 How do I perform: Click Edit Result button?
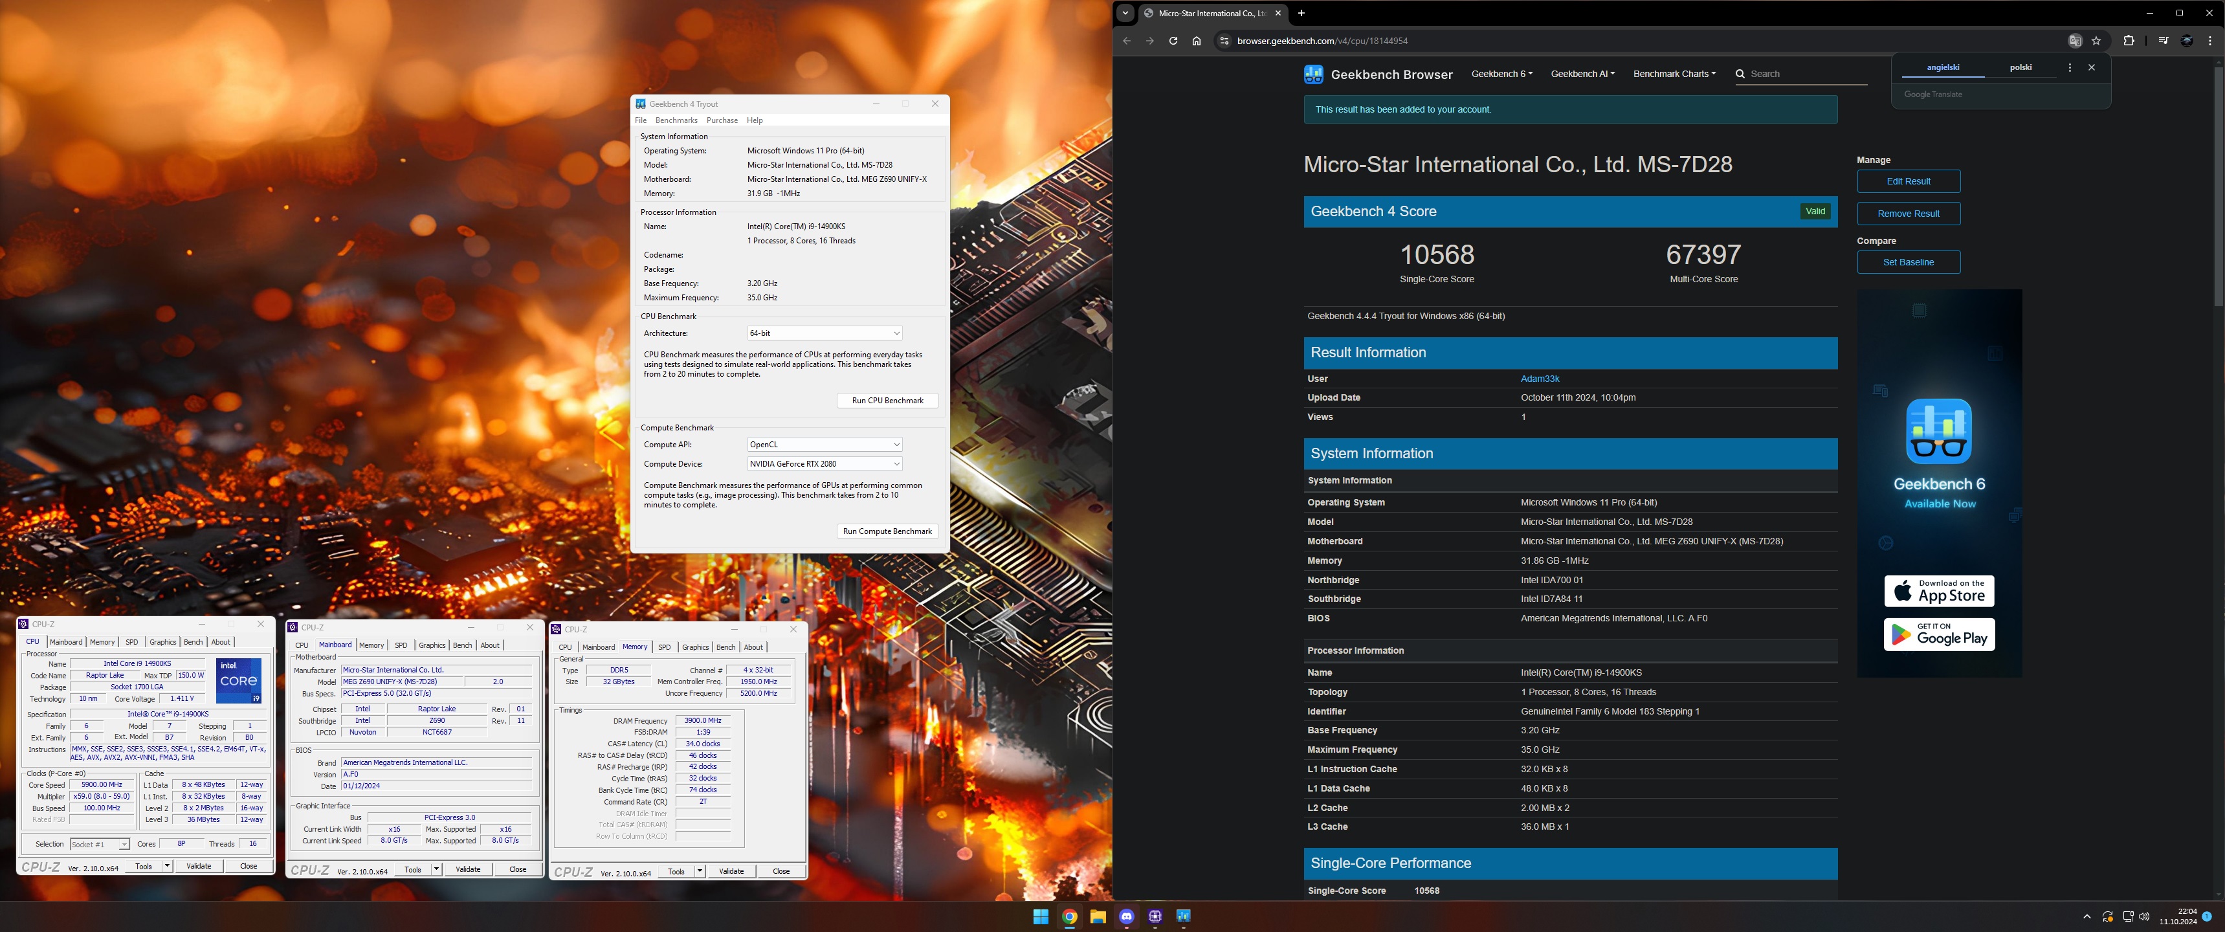(1908, 181)
